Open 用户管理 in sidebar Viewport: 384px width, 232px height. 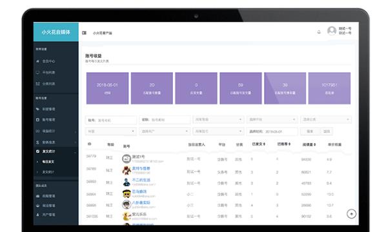click(49, 215)
